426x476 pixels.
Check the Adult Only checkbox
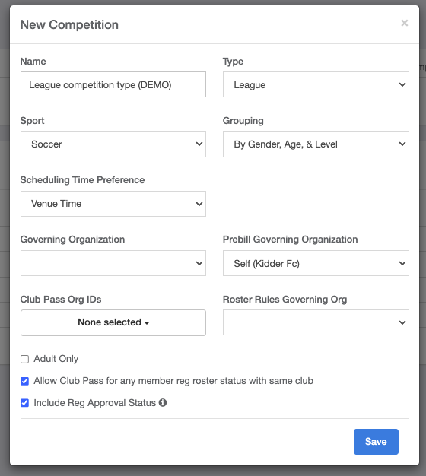24,359
